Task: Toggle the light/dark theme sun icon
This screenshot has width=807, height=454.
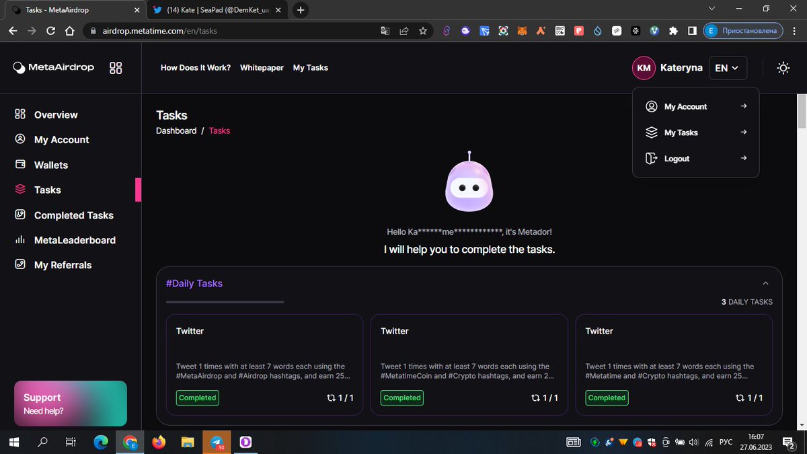Action: tap(783, 68)
